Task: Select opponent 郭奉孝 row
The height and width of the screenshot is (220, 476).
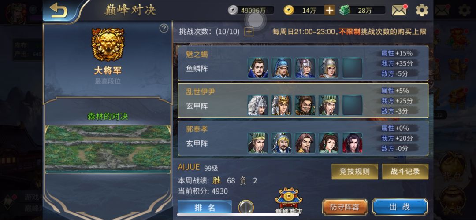Action: click(303, 138)
